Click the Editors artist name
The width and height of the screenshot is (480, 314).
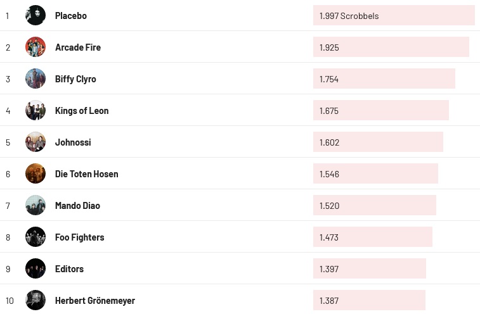point(69,269)
